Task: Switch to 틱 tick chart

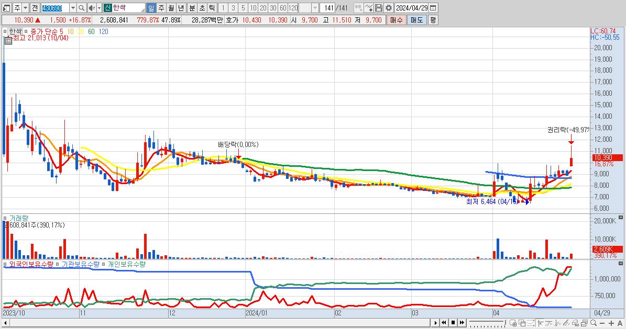Action: tap(212, 8)
